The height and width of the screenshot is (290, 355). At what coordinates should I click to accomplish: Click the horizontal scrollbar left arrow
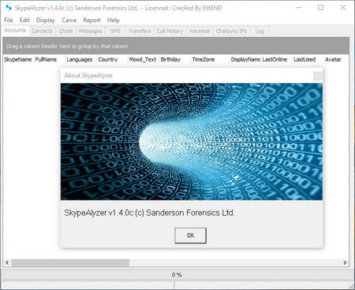click(x=7, y=262)
